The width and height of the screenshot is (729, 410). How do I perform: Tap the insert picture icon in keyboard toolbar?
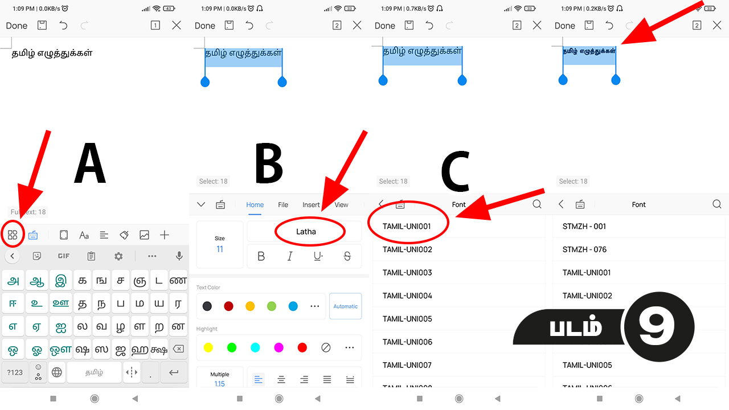[144, 235]
